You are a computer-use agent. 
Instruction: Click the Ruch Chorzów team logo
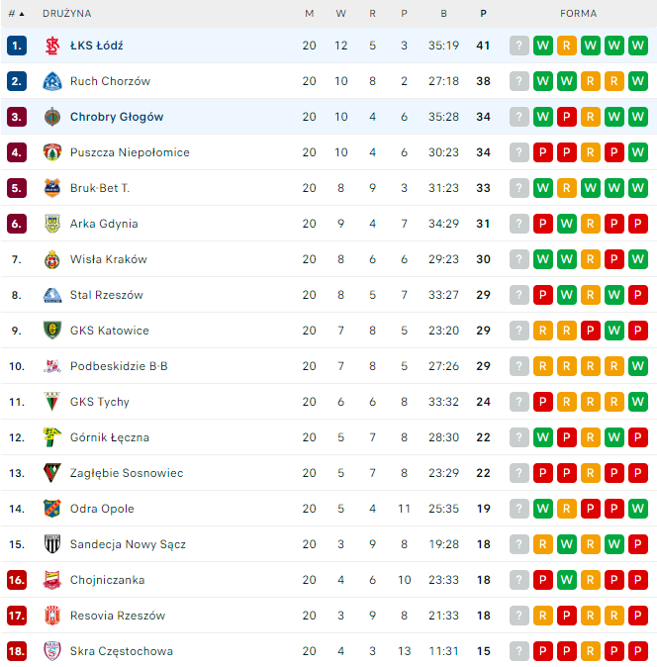(52, 81)
